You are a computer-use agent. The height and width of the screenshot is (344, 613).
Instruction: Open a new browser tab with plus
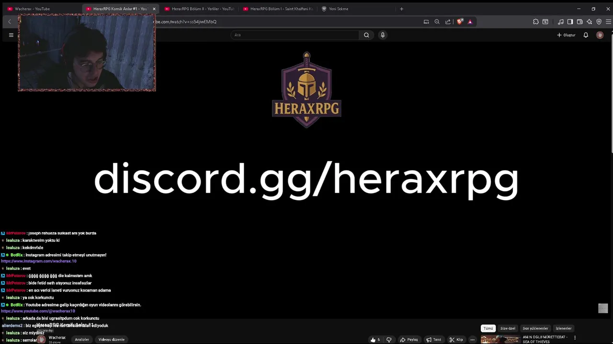[401, 9]
